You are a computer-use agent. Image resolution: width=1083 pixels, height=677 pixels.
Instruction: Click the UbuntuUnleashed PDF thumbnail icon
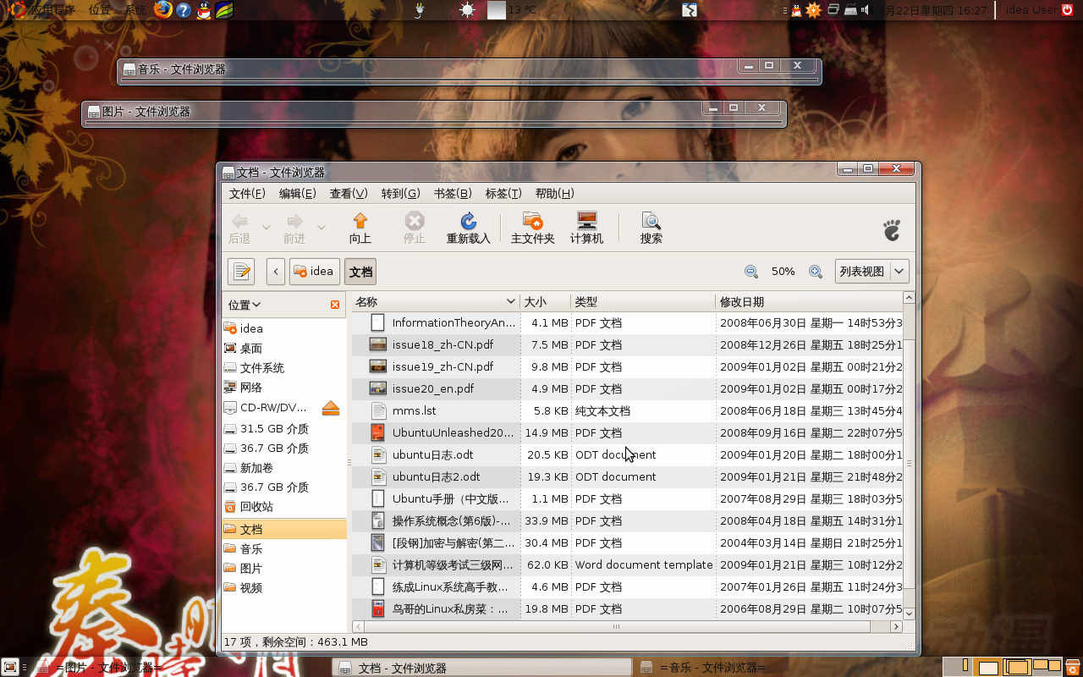(x=378, y=432)
